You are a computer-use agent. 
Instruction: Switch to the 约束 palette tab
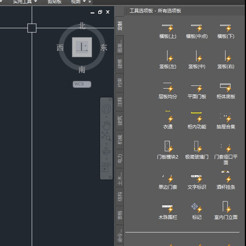pos(120,83)
